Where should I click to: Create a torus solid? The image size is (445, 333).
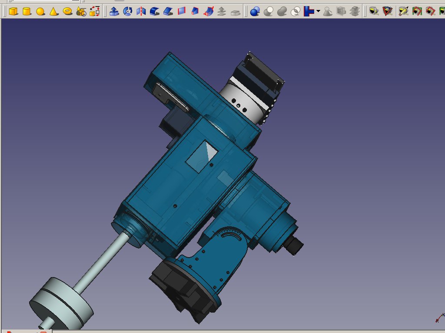[67, 11]
